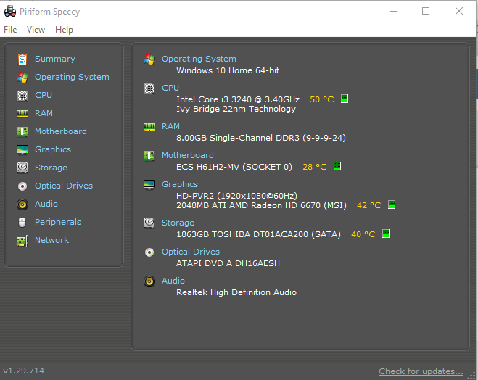Click the Operating System icon in summary panel
This screenshot has height=380, width=478.
(149, 59)
